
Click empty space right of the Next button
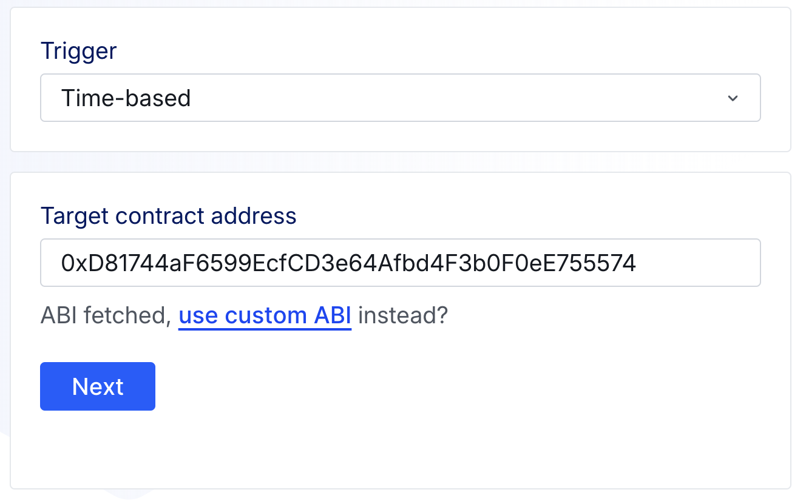(425, 386)
